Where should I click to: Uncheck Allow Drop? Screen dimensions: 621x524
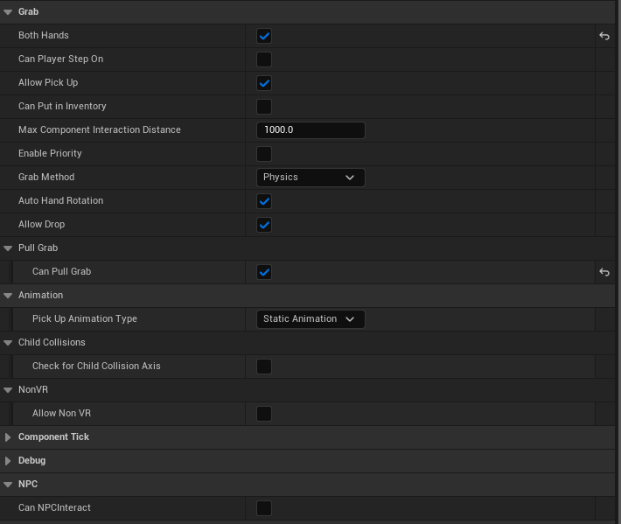(264, 225)
